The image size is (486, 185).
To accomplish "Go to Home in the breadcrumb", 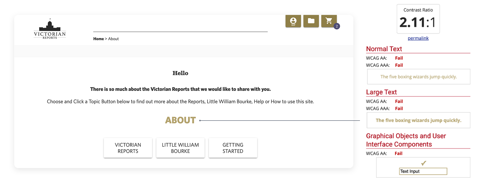I will pyautogui.click(x=98, y=39).
